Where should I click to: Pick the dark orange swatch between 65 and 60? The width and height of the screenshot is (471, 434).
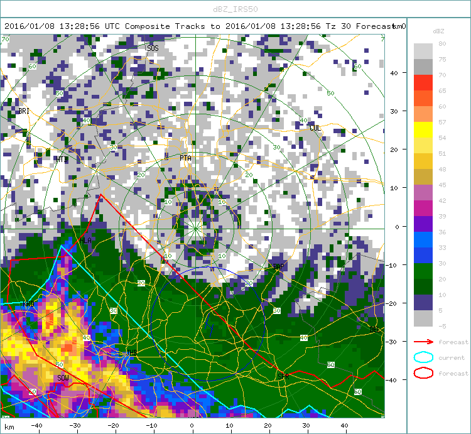click(423, 98)
